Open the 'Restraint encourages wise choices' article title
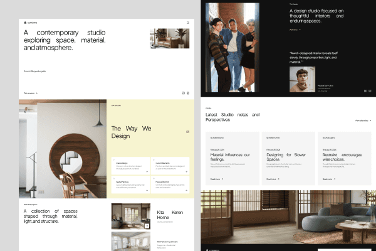The image size is (376, 251). pyautogui.click(x=342, y=157)
